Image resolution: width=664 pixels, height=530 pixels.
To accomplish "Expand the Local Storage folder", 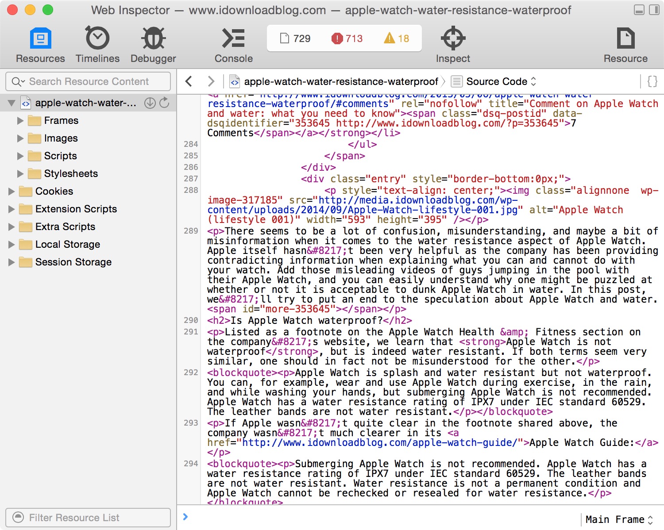I will coord(12,244).
